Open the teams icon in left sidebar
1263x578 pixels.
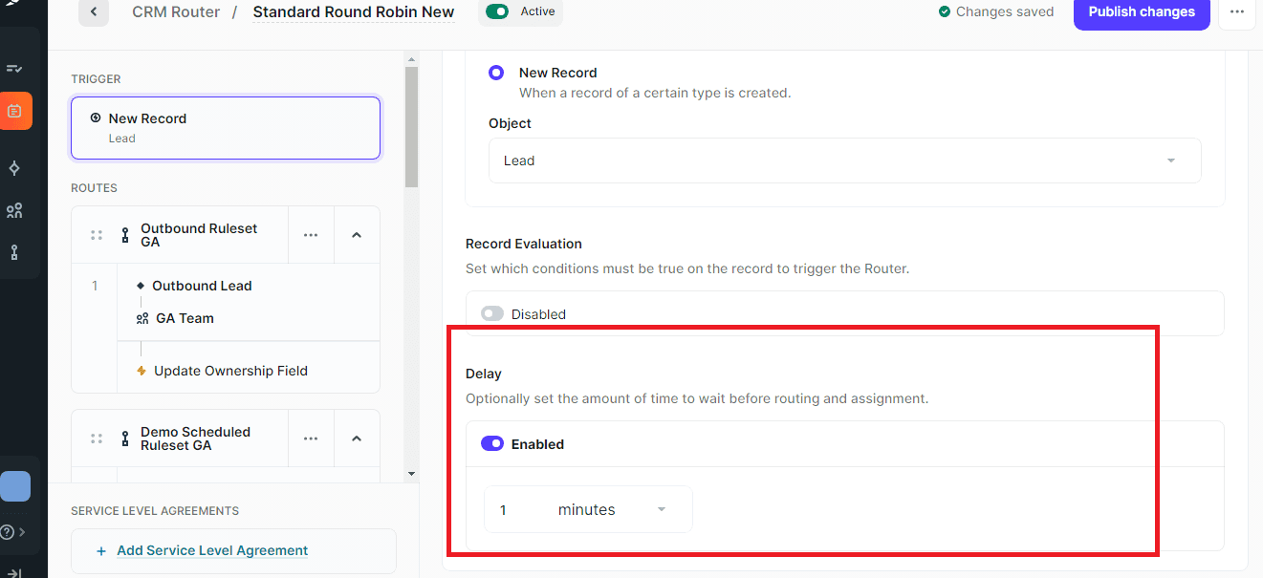14,210
